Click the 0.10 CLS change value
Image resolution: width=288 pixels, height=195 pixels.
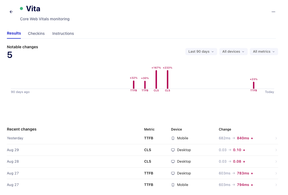click(x=237, y=150)
